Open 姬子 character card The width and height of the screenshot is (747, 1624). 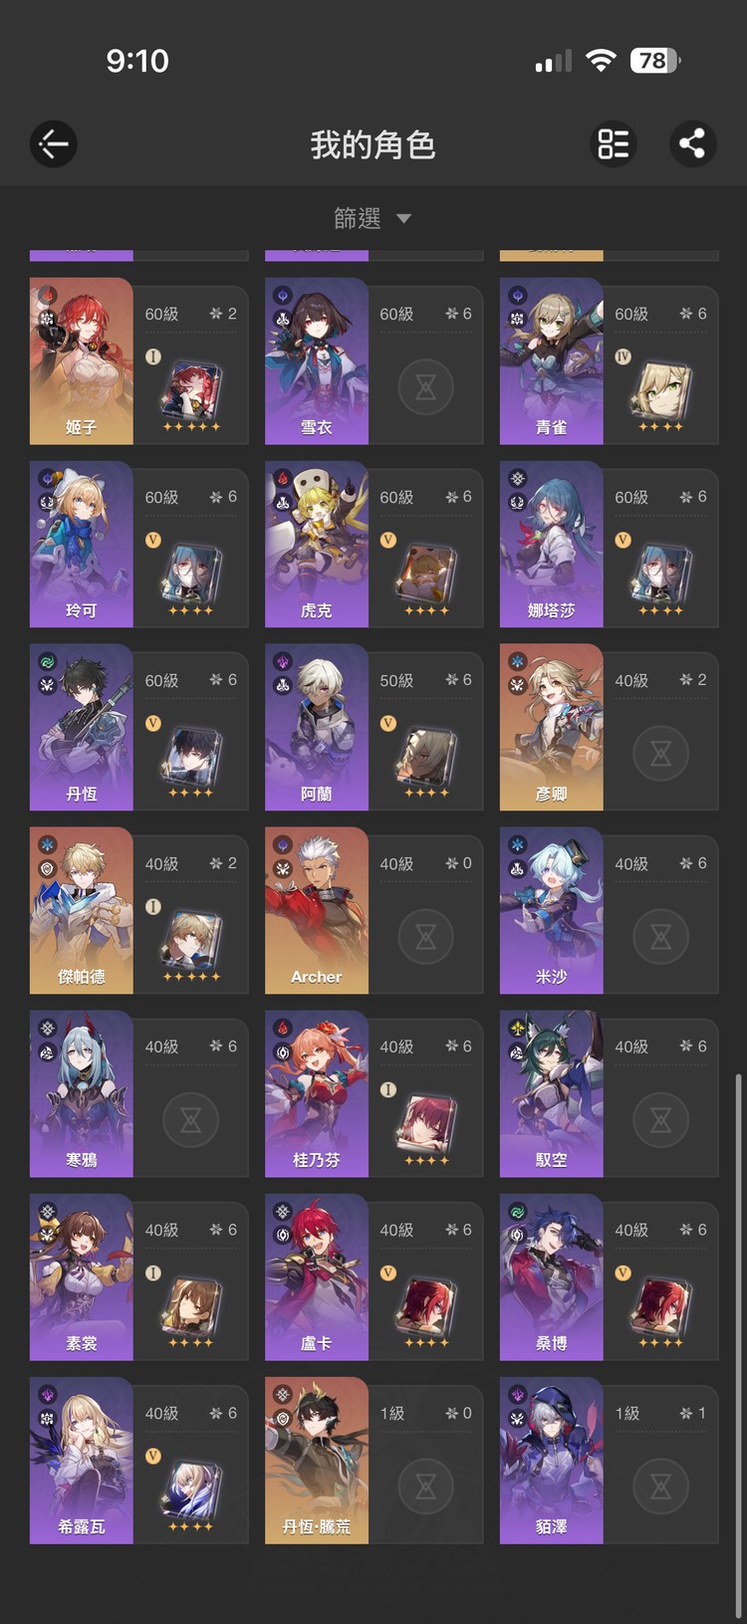coord(139,361)
